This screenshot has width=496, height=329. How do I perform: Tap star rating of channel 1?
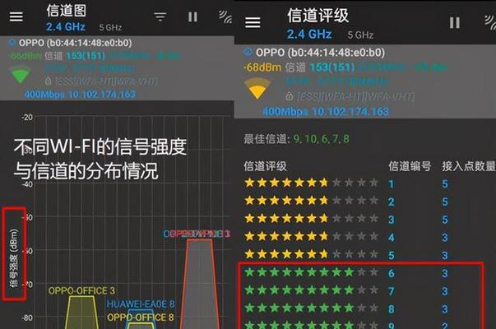(311, 183)
